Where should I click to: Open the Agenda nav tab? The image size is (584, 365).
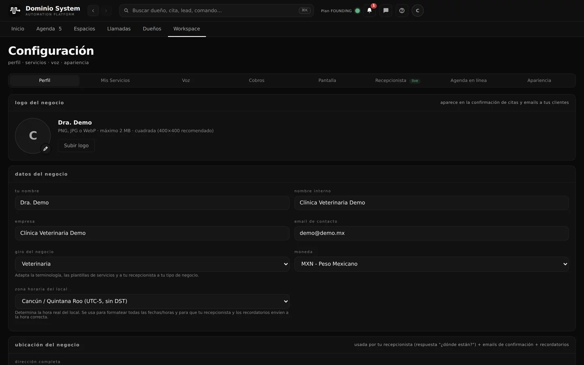(x=49, y=29)
